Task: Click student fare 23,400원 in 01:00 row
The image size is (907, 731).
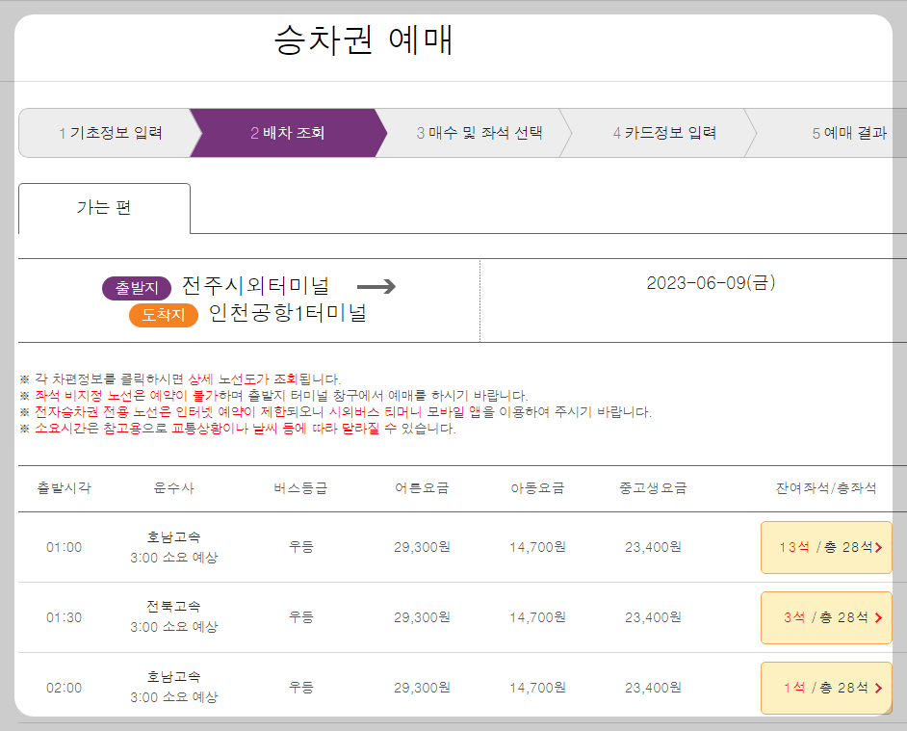Action: 653,547
